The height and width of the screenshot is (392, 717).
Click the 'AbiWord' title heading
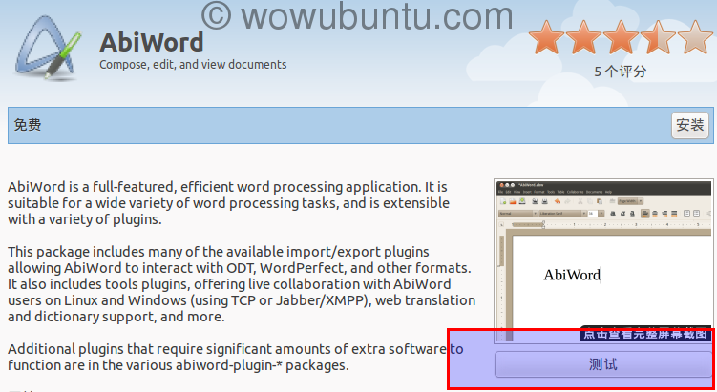[152, 43]
